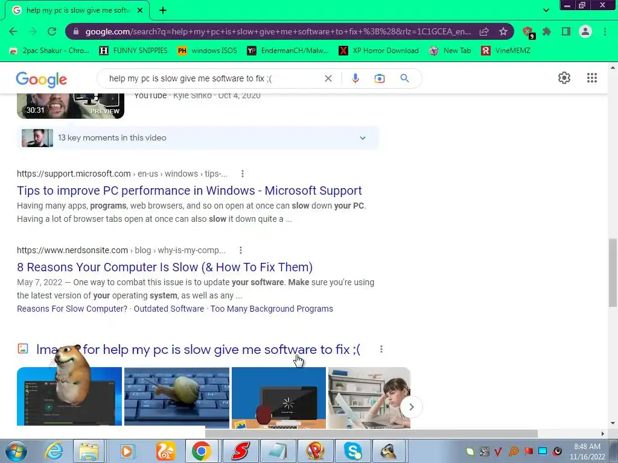Click the address bar URL

(278, 31)
